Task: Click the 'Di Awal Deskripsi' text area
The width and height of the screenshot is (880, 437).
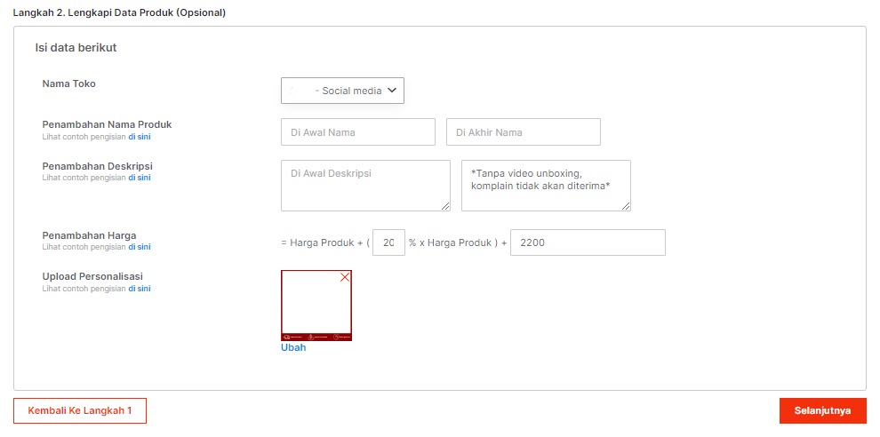Action: 364,185
